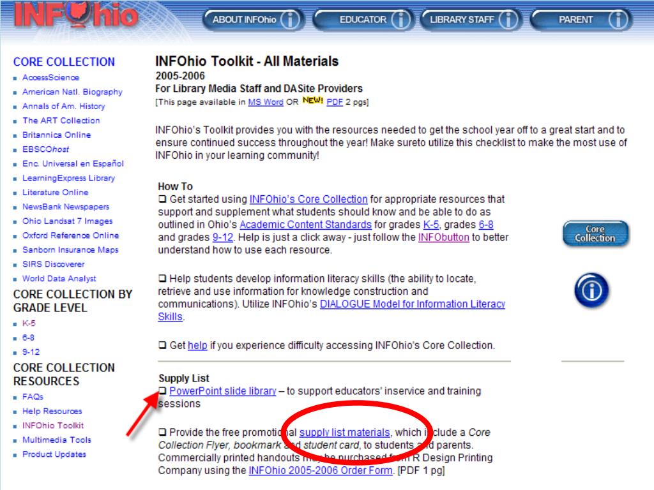Select the 9-12 grade level sidebar link
Screen dimensions: 654x490
31,352
